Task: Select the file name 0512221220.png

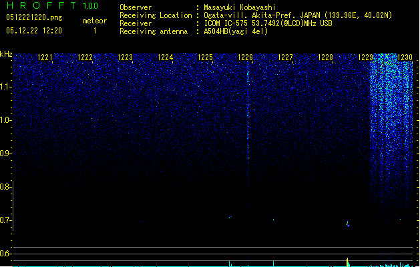Action: (x=34, y=17)
